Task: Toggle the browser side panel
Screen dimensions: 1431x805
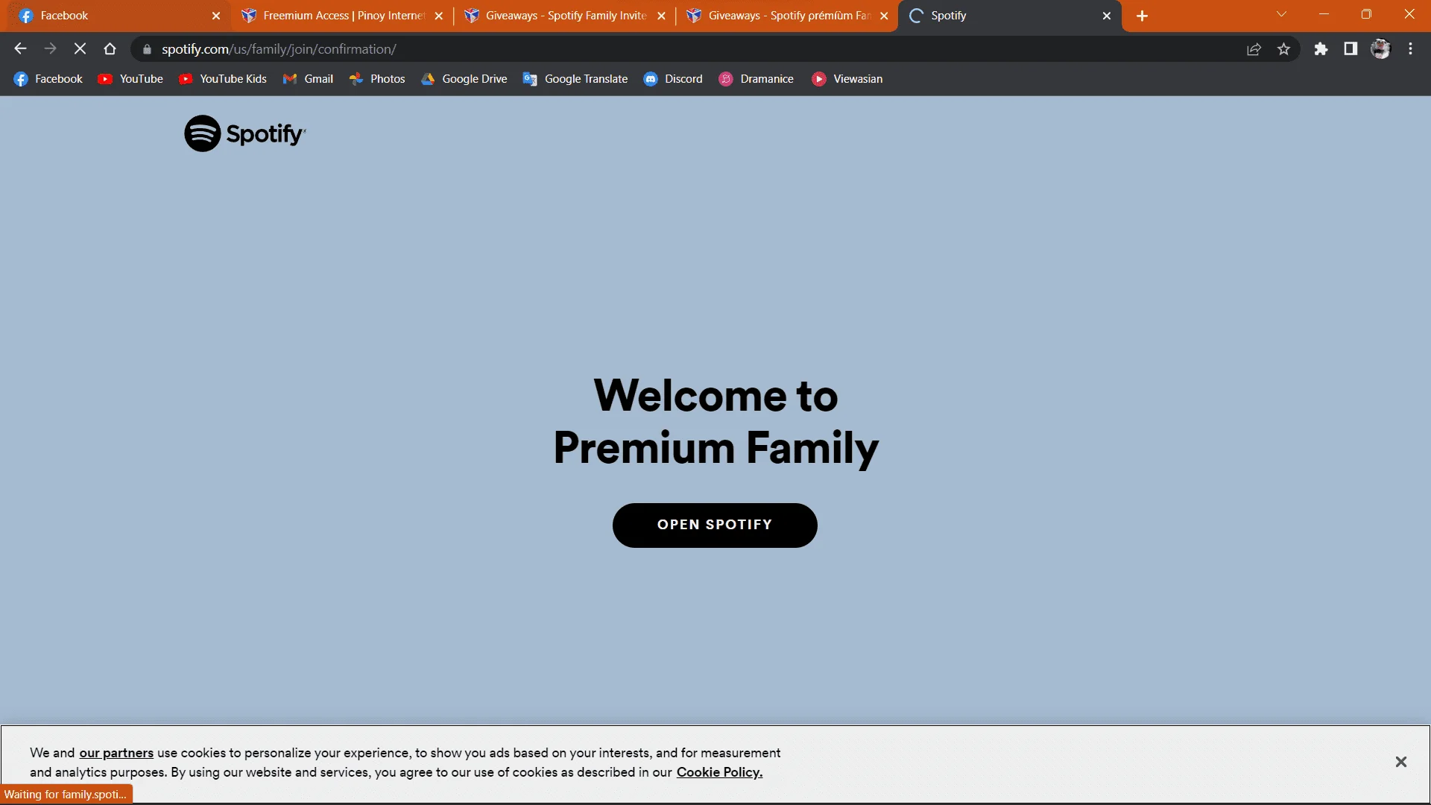Action: [1351, 49]
